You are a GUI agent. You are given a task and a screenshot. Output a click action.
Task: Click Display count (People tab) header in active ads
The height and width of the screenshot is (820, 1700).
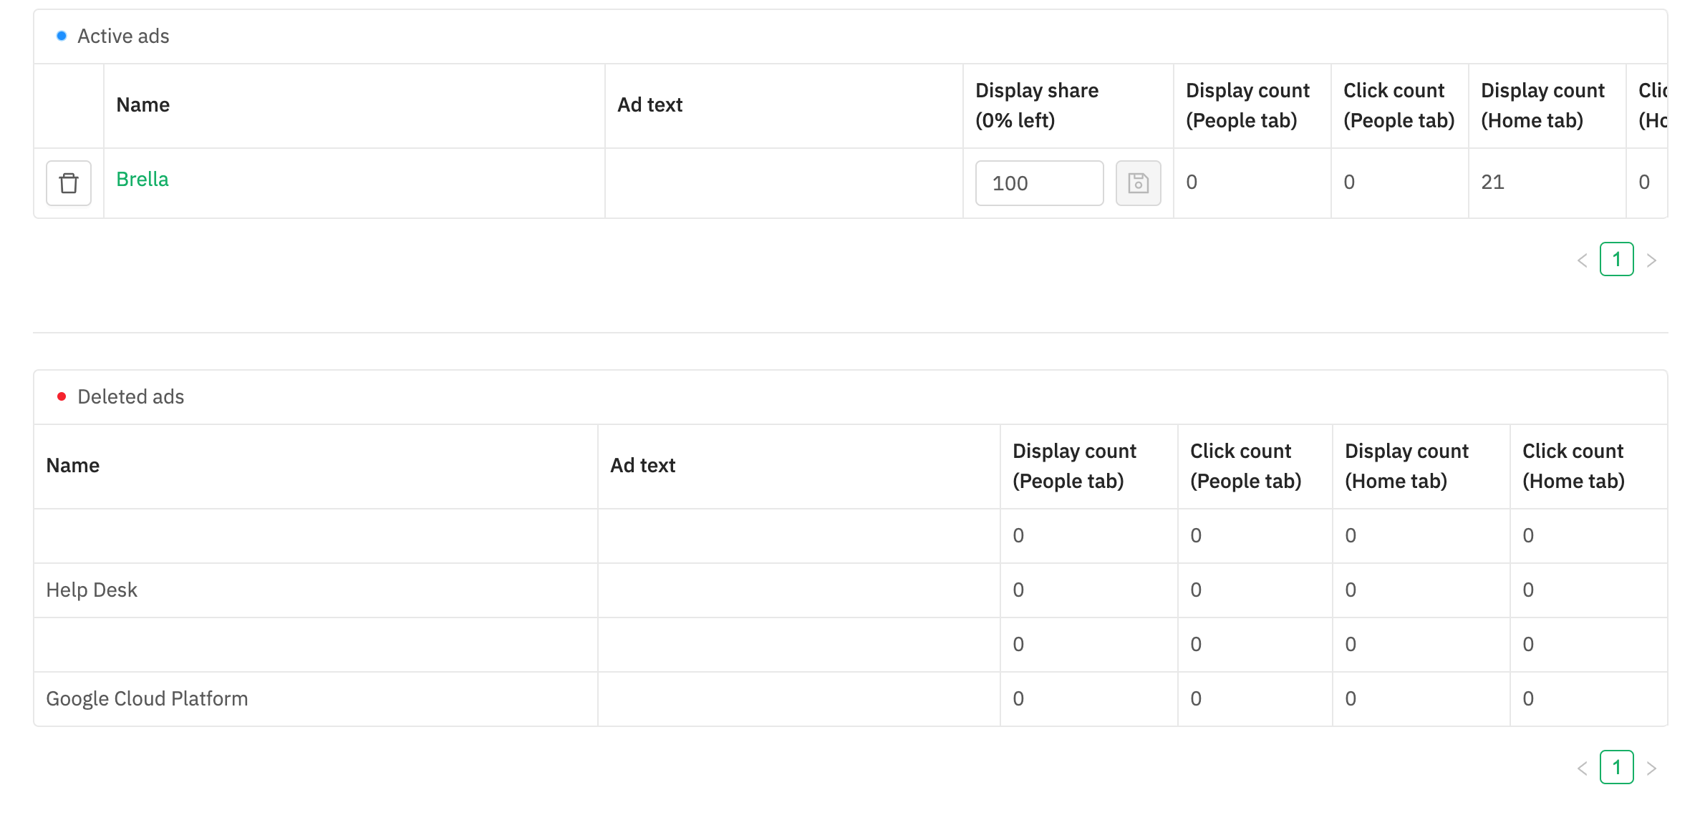click(x=1248, y=105)
